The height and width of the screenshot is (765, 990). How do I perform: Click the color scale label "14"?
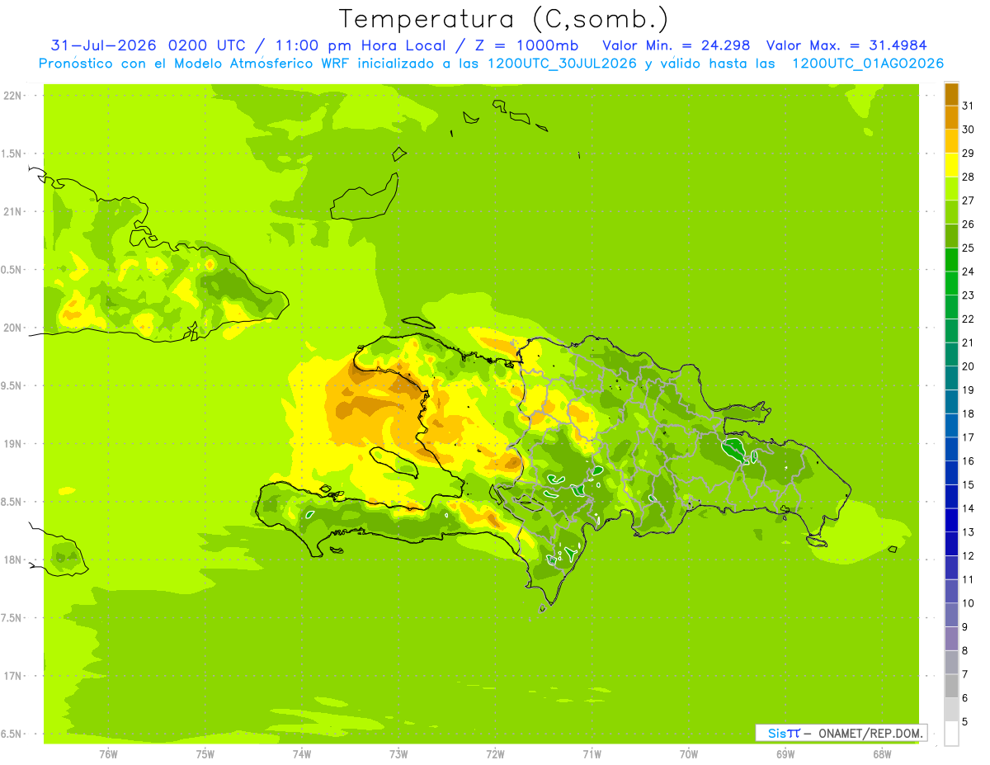(x=968, y=508)
